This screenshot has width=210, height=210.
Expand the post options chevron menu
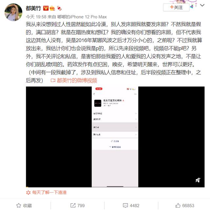[x=202, y=5]
